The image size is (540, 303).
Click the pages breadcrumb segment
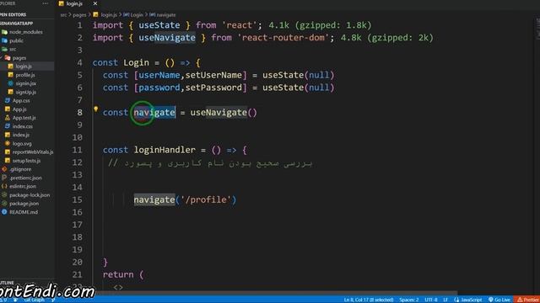point(79,15)
